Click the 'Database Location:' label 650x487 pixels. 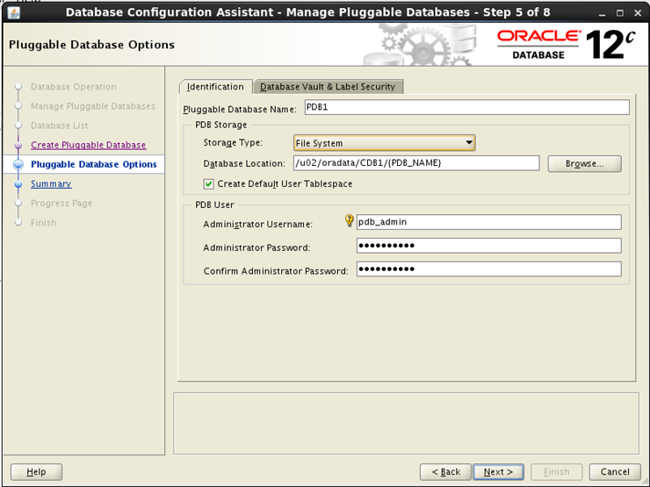click(244, 163)
